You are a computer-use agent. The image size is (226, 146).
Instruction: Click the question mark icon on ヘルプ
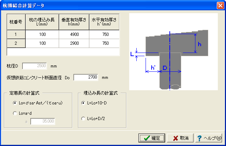point(199,138)
